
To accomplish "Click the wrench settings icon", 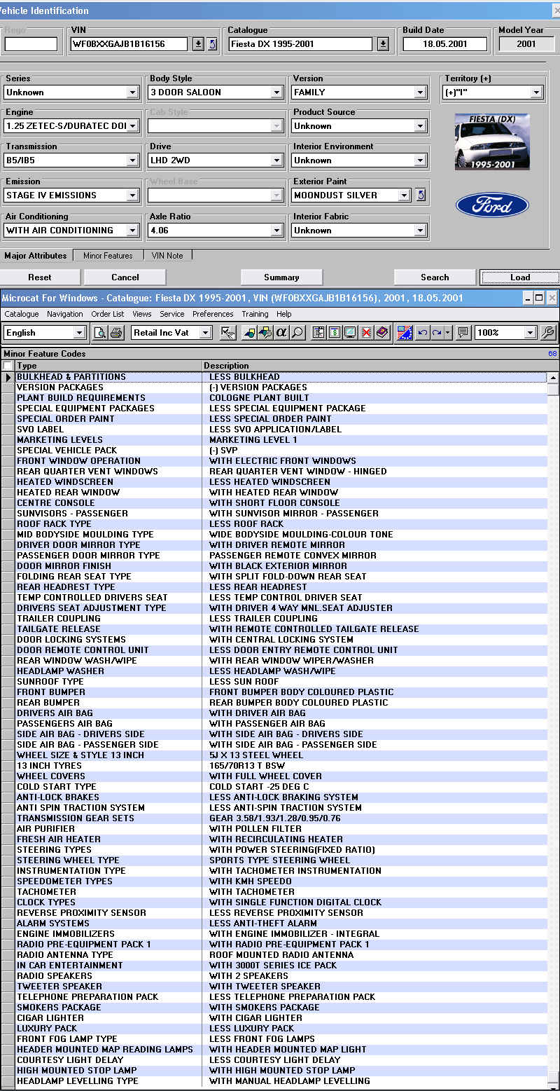I will [549, 333].
